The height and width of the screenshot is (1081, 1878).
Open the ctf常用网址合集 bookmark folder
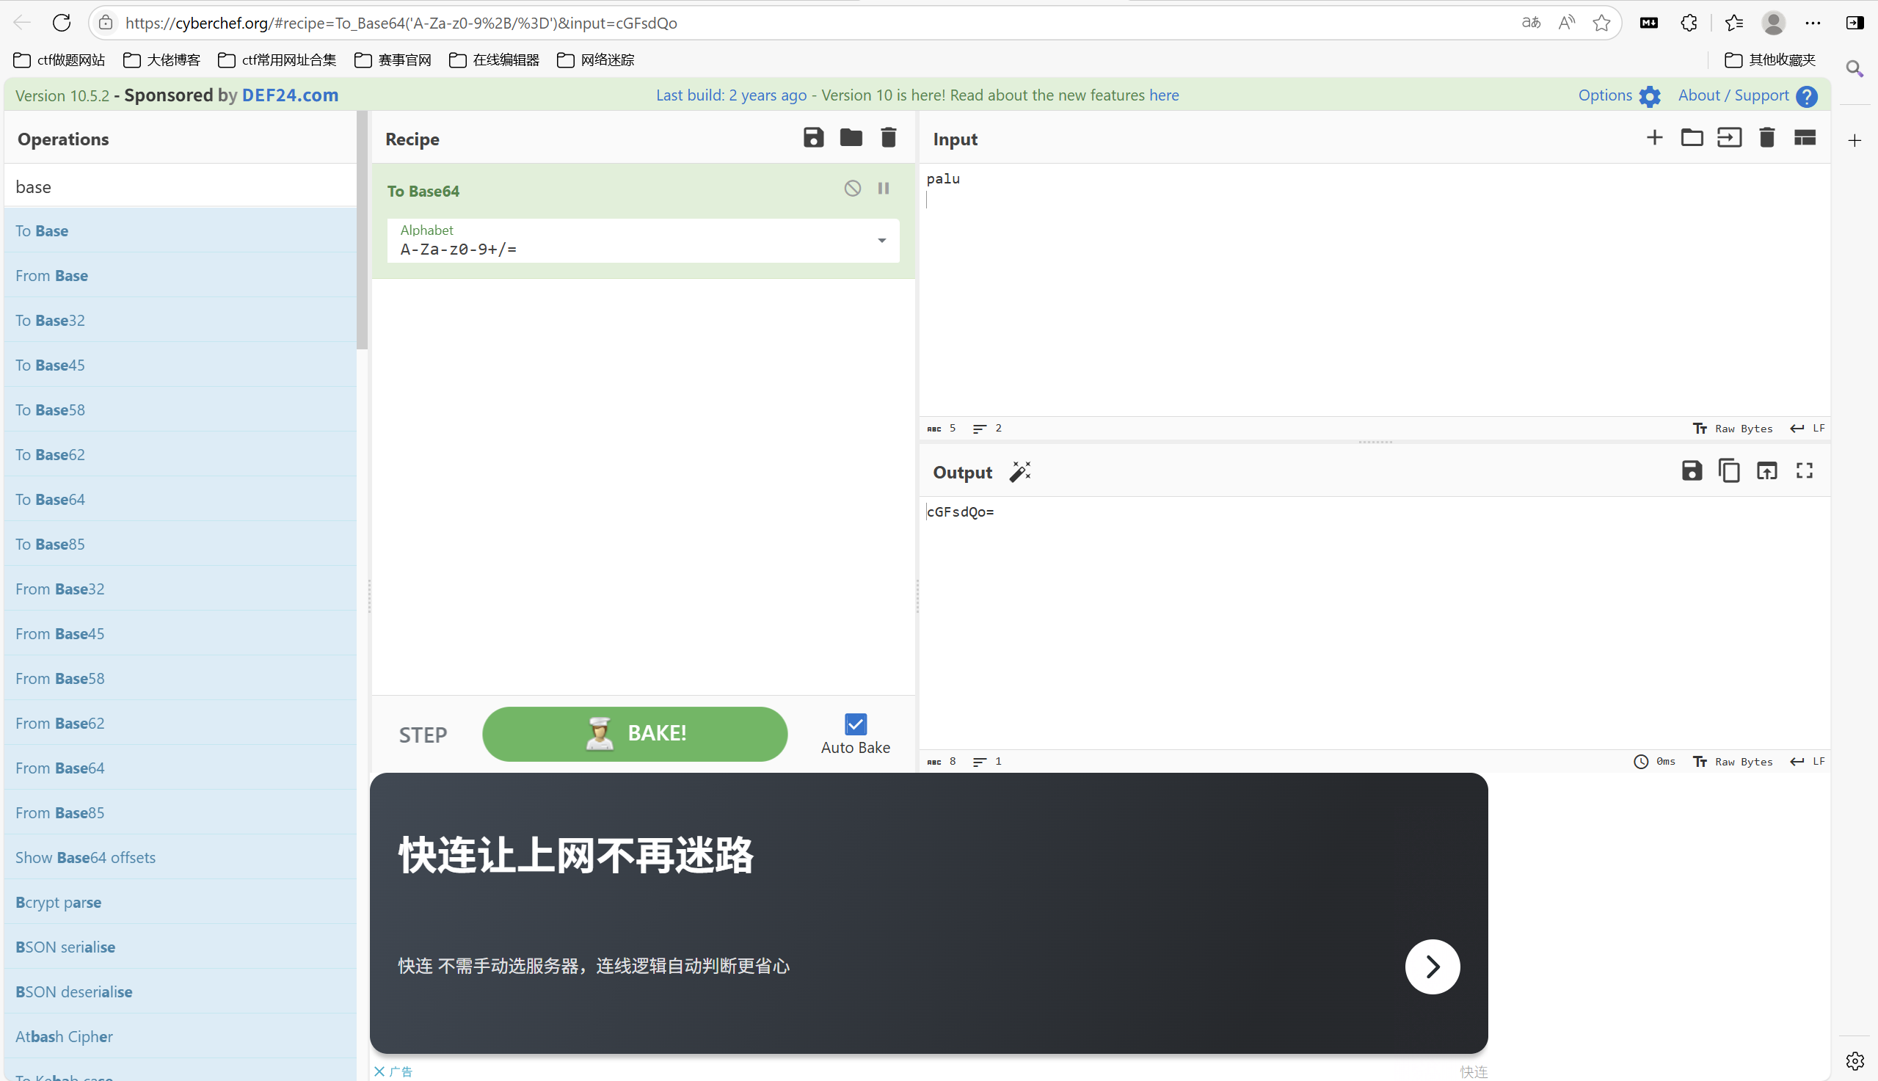click(x=277, y=60)
